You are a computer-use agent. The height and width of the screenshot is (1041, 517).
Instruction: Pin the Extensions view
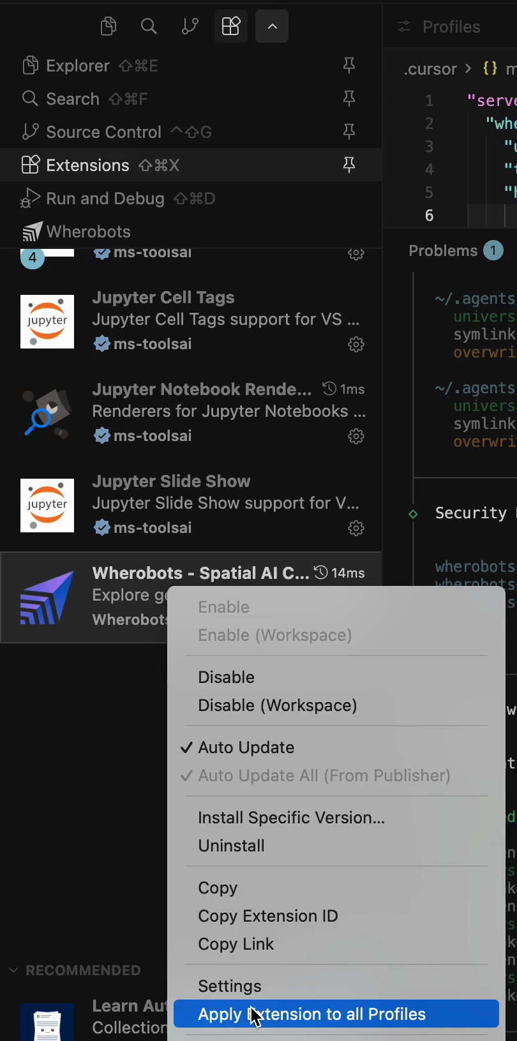click(349, 165)
